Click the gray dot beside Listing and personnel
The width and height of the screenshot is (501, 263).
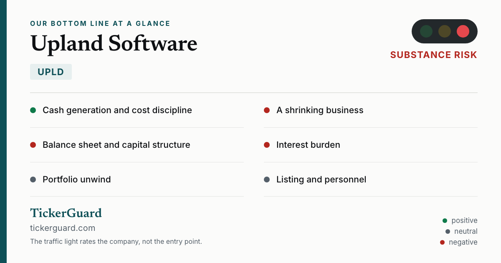tap(267, 180)
